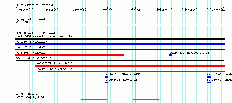Open variant nsv5586065 (Ebert2021) label

(55, 69)
